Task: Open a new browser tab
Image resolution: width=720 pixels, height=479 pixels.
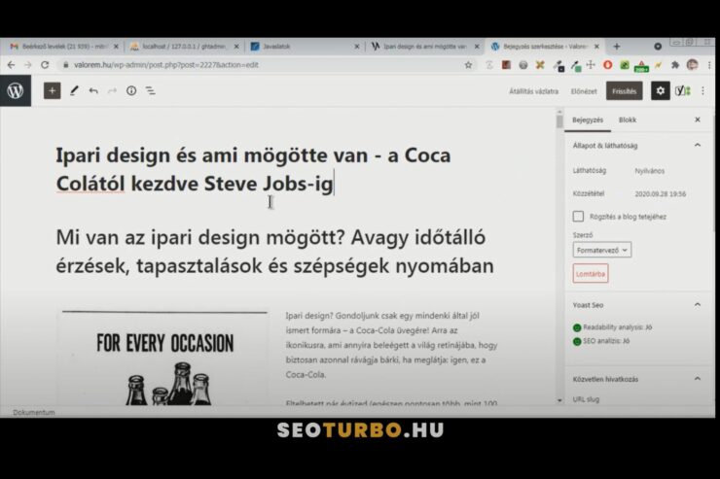Action: tap(617, 47)
